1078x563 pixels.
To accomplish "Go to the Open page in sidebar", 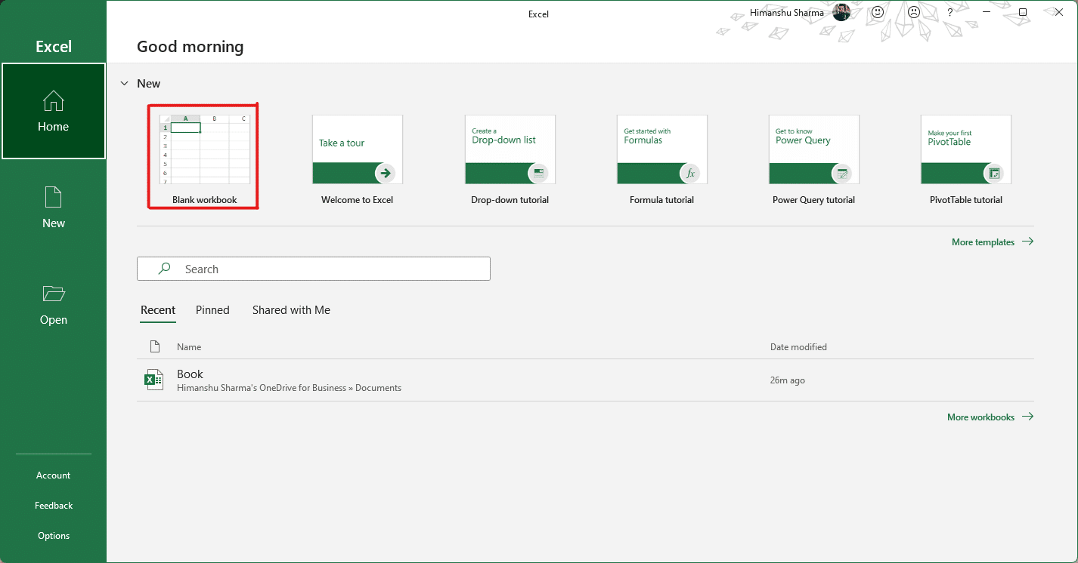I will click(53, 304).
